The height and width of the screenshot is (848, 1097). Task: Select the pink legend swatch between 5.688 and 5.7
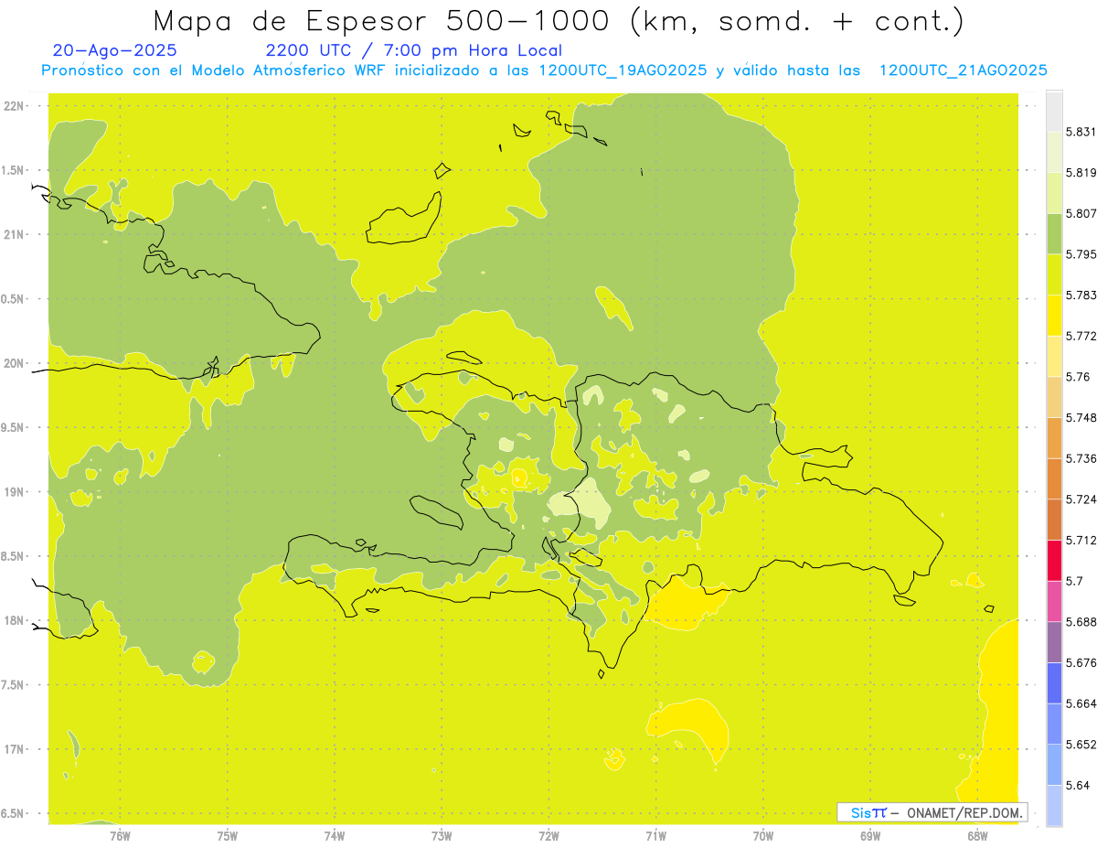pos(1054,601)
